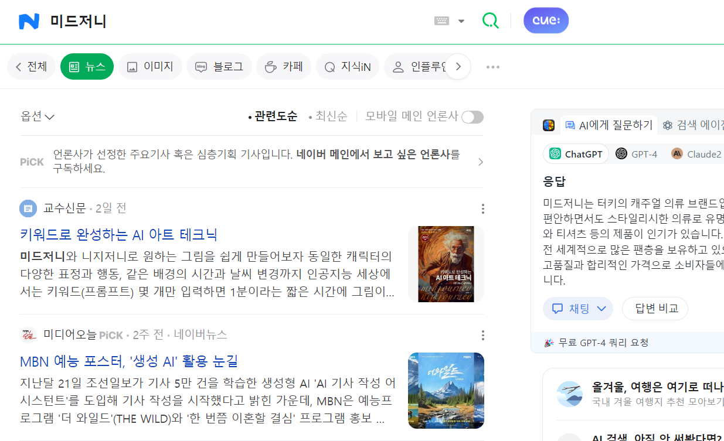Click the 교수신문 publisher icon
Image resolution: width=724 pixels, height=441 pixels.
(x=28, y=208)
